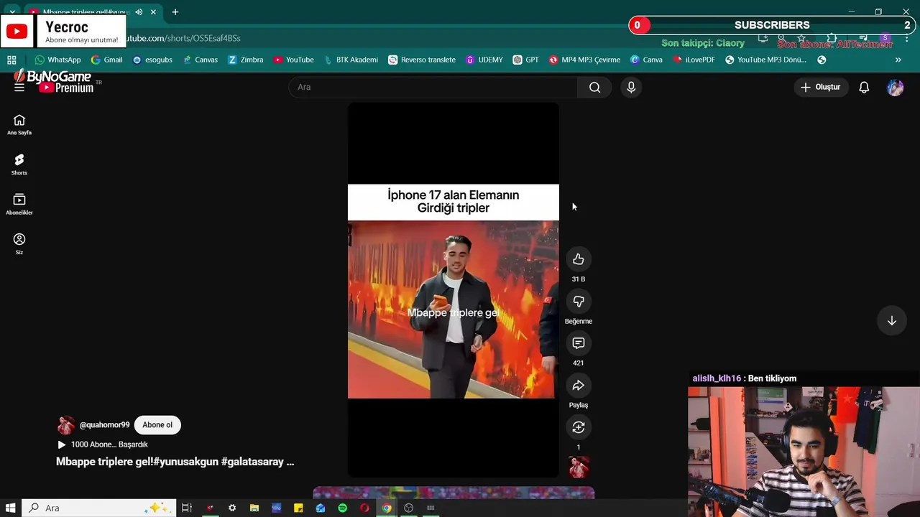Viewport: 920px width, 517px height.
Task: Open OBS Studio from the taskbar
Action: (409, 508)
